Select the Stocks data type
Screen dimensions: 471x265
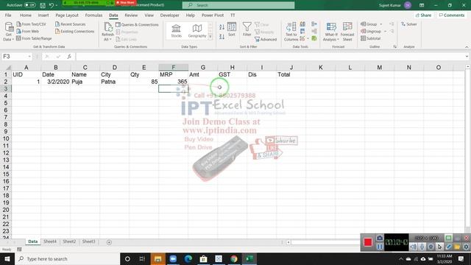click(177, 31)
